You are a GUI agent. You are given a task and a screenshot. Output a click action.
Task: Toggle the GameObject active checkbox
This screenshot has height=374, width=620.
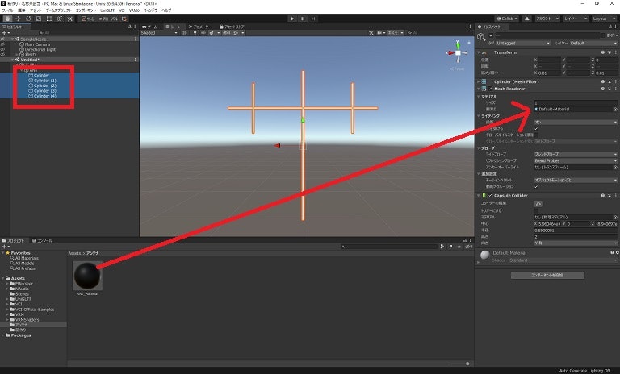click(491, 35)
